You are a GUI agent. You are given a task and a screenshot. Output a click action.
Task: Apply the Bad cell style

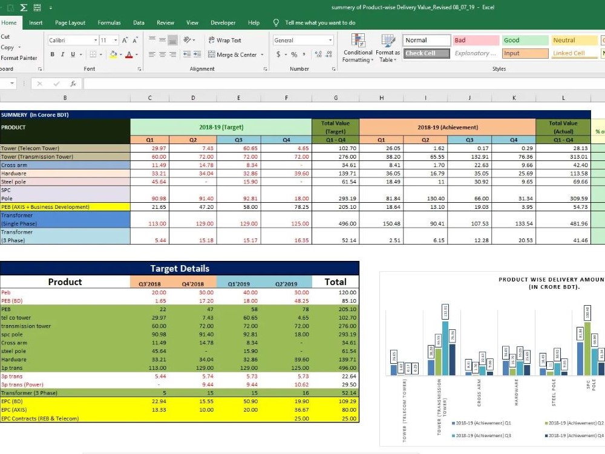tap(476, 40)
